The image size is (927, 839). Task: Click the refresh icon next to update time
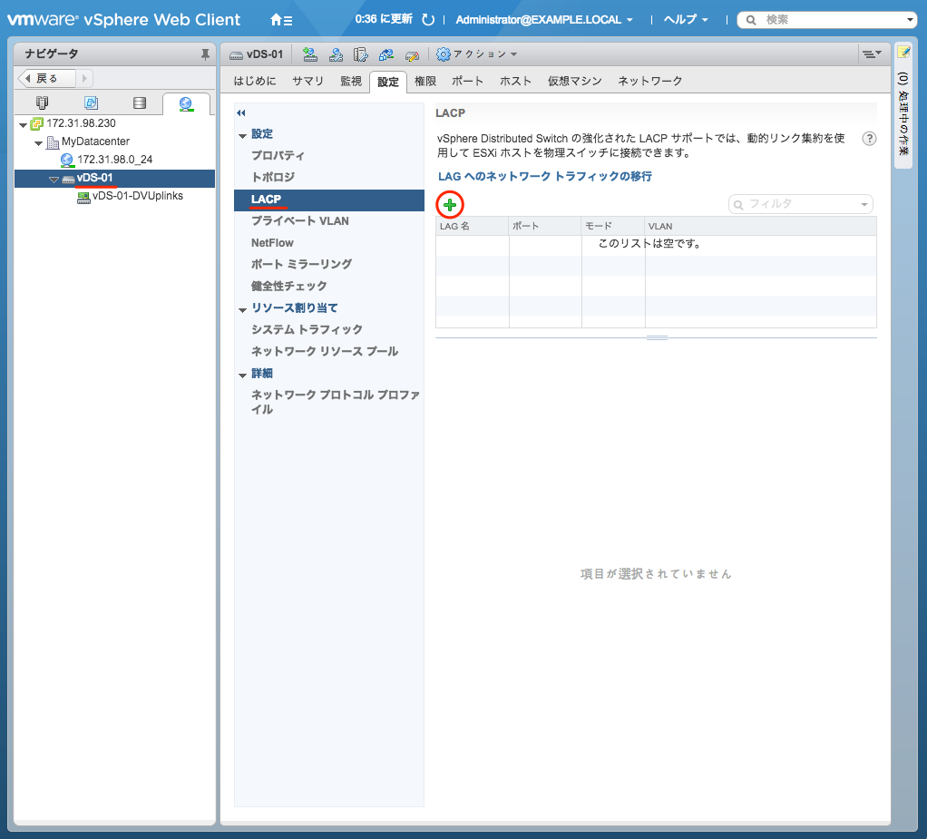coord(428,20)
